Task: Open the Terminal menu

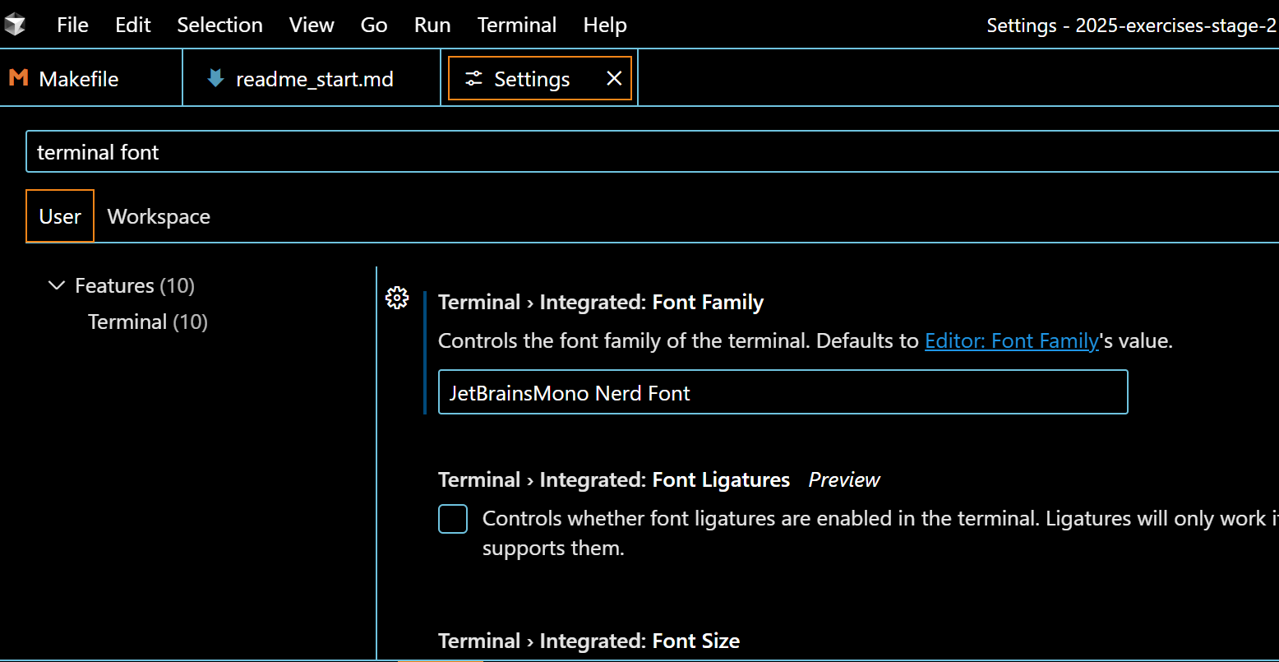Action: (517, 25)
